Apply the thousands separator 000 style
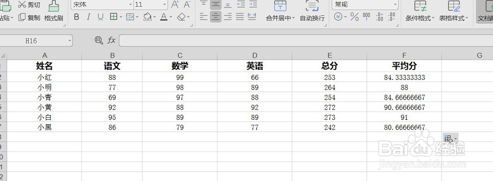Screen dimensions: 493x181 367,17
